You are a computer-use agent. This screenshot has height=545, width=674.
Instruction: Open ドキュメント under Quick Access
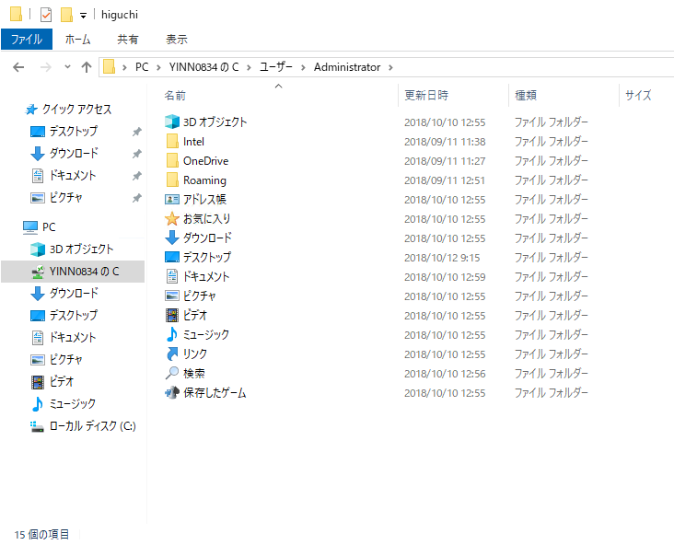coord(73,175)
